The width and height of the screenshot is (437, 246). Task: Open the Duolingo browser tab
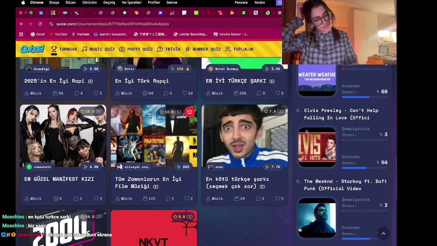click(196, 13)
